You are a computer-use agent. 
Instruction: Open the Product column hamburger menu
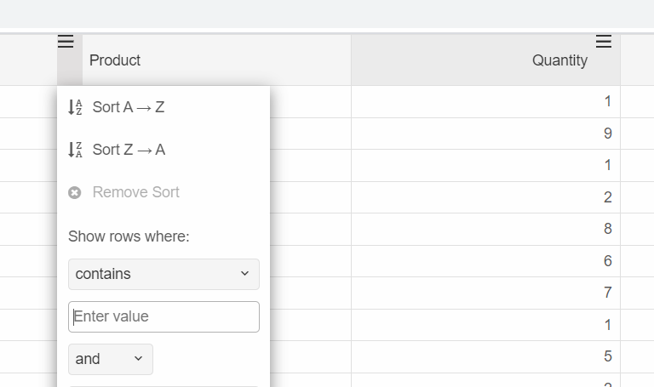66,41
